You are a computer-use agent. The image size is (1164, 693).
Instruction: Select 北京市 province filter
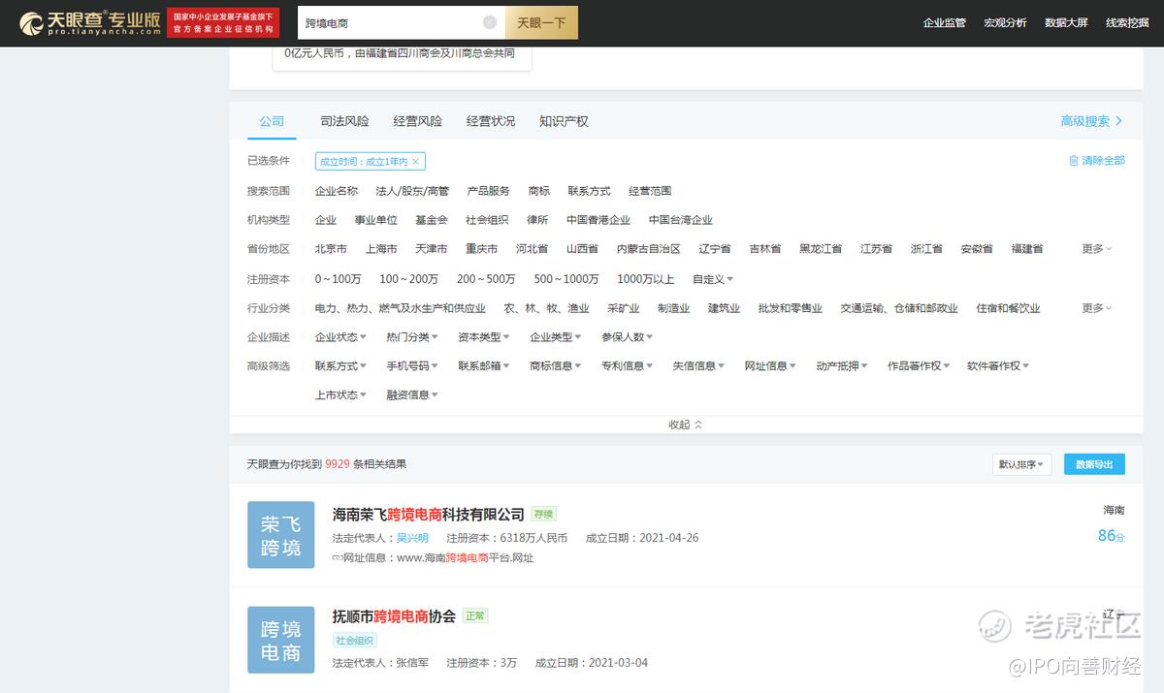(x=331, y=249)
